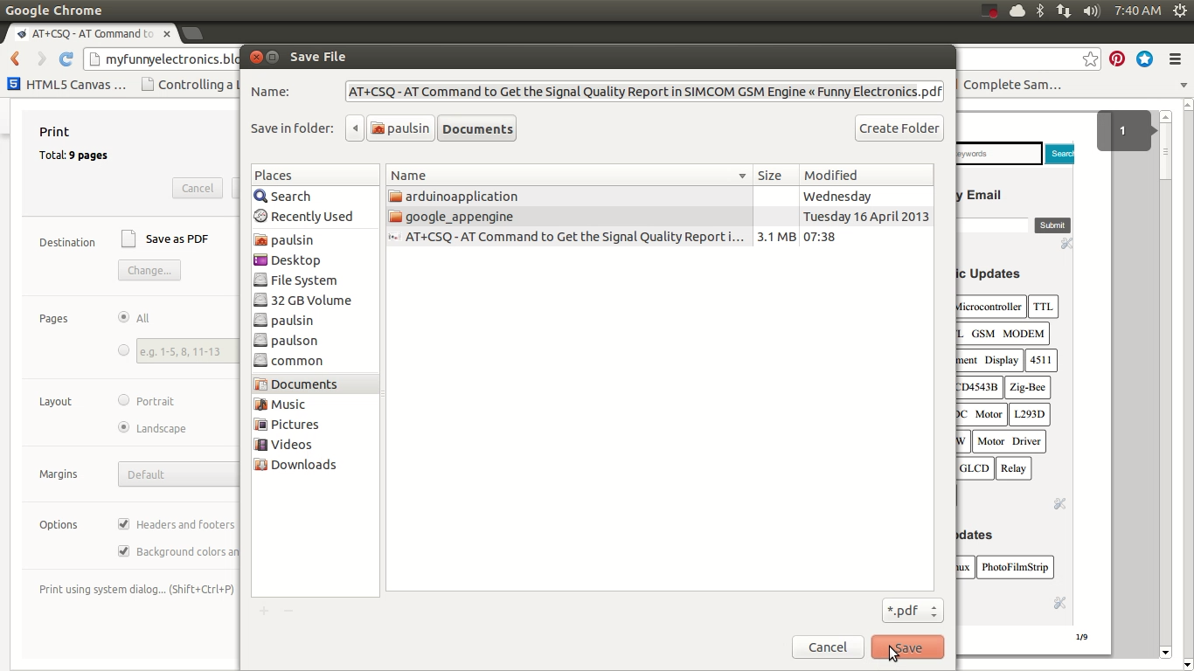Viewport: 1194px width, 671px height.
Task: Cancel the Save File dialog
Action: (x=827, y=647)
